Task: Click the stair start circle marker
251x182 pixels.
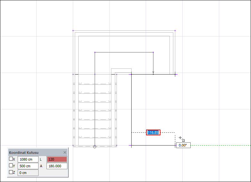Action: click(x=95, y=146)
